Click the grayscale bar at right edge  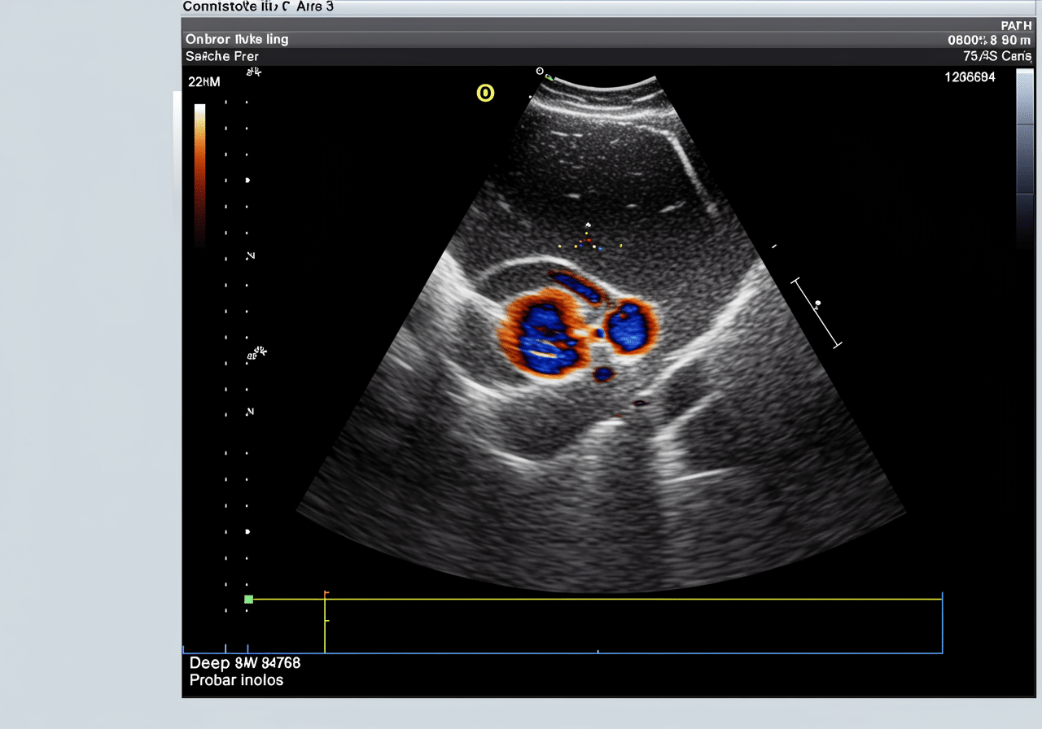(1025, 159)
